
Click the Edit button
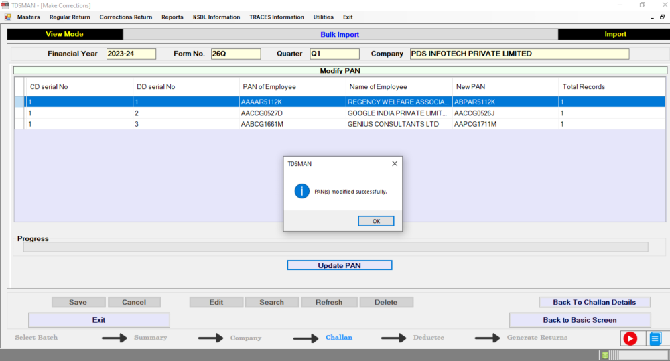pyautogui.click(x=216, y=302)
